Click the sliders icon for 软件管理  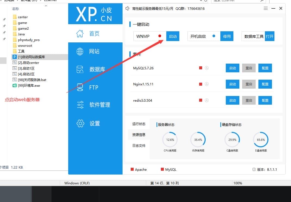tap(80, 105)
